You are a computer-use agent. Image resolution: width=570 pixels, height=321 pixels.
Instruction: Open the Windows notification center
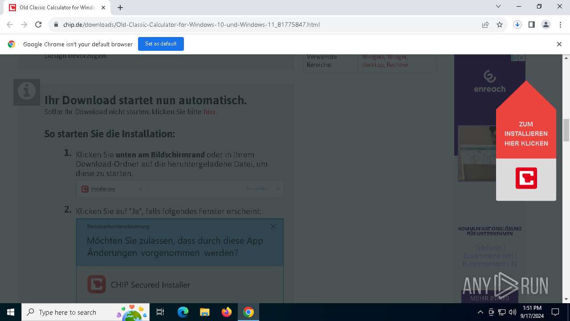point(555,312)
